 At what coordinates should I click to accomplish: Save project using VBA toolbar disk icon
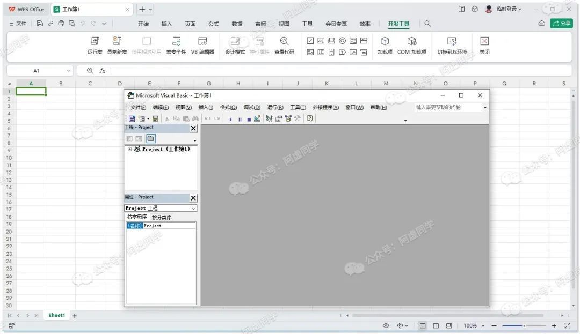pyautogui.click(x=155, y=118)
